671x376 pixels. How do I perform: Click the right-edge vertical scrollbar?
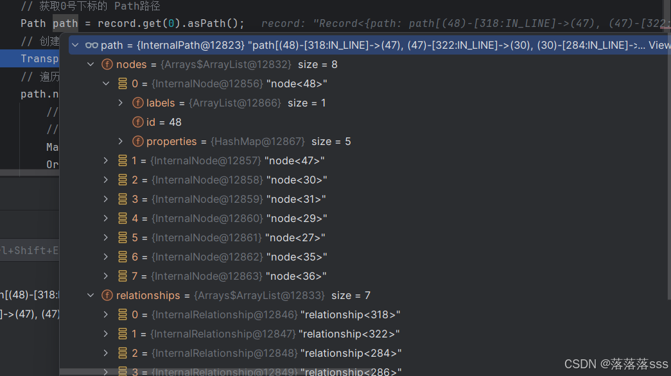[668, 192]
